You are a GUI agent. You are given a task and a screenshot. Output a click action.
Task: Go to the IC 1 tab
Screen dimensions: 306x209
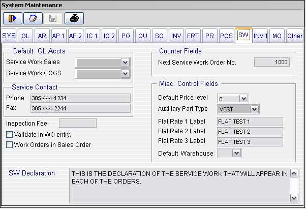pos(92,36)
